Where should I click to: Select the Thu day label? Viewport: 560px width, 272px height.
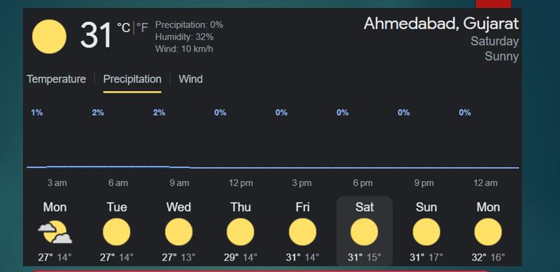coord(241,207)
